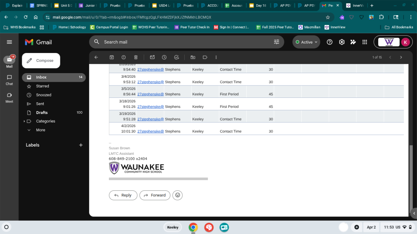The width and height of the screenshot is (417, 234).
Task: Switch to Meet in left rail
Action: coord(9,97)
